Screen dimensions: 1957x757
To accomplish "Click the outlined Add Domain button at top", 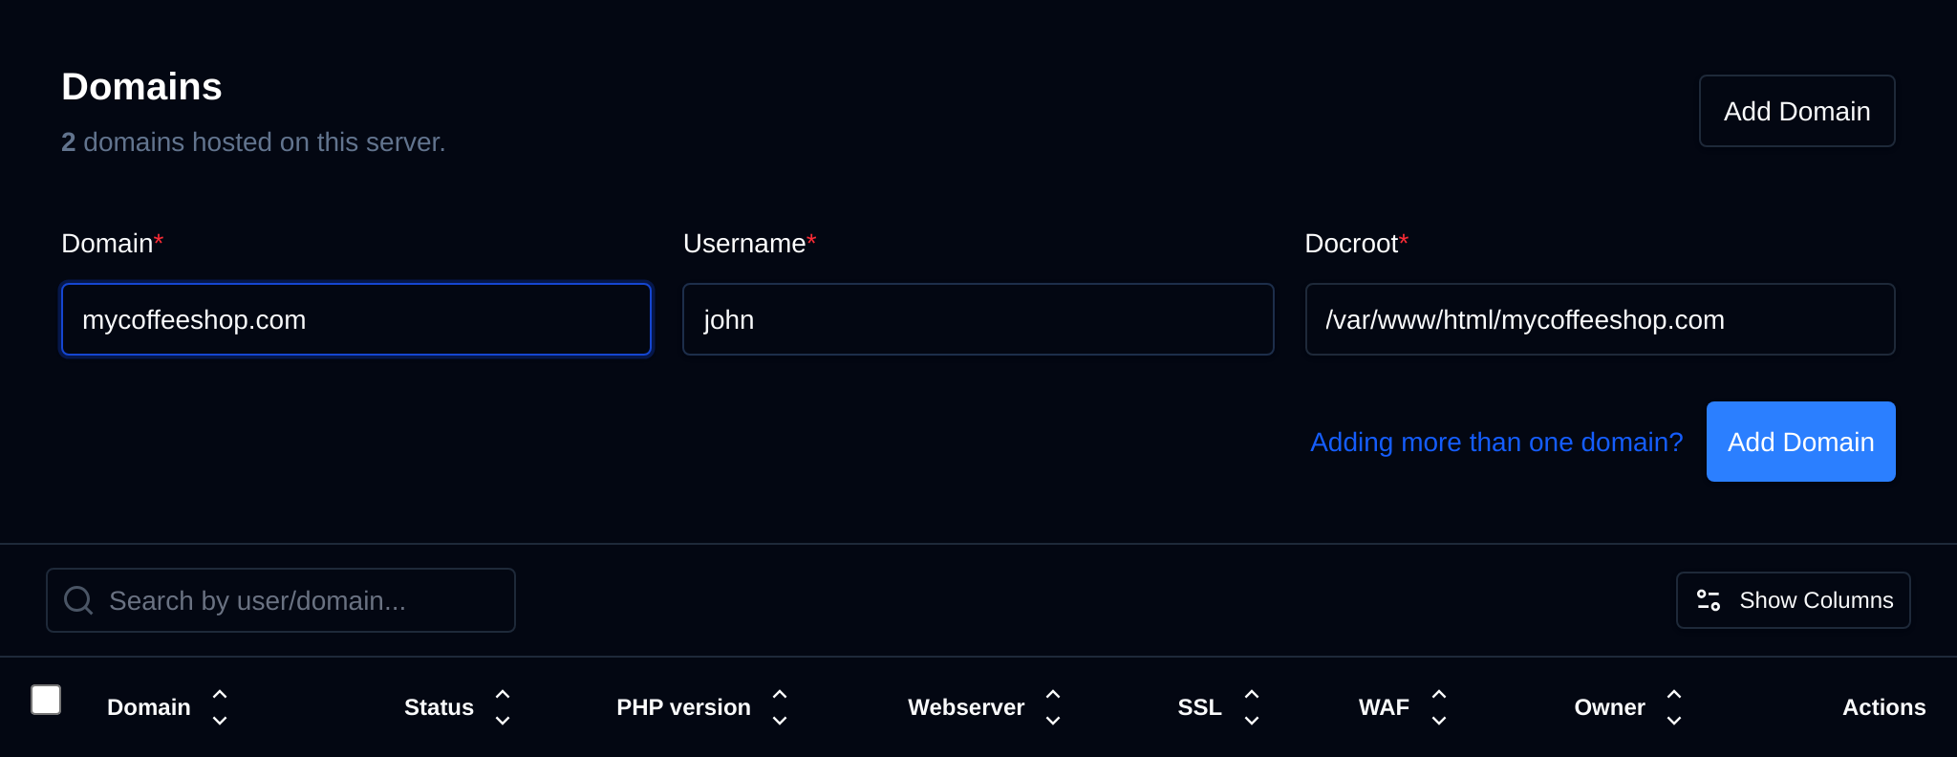I will pos(1796,111).
